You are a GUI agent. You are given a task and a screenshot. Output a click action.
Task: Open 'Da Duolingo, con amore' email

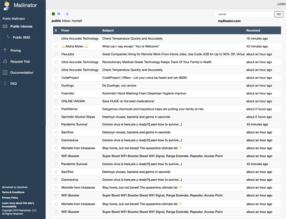pyautogui.click(x=119, y=86)
